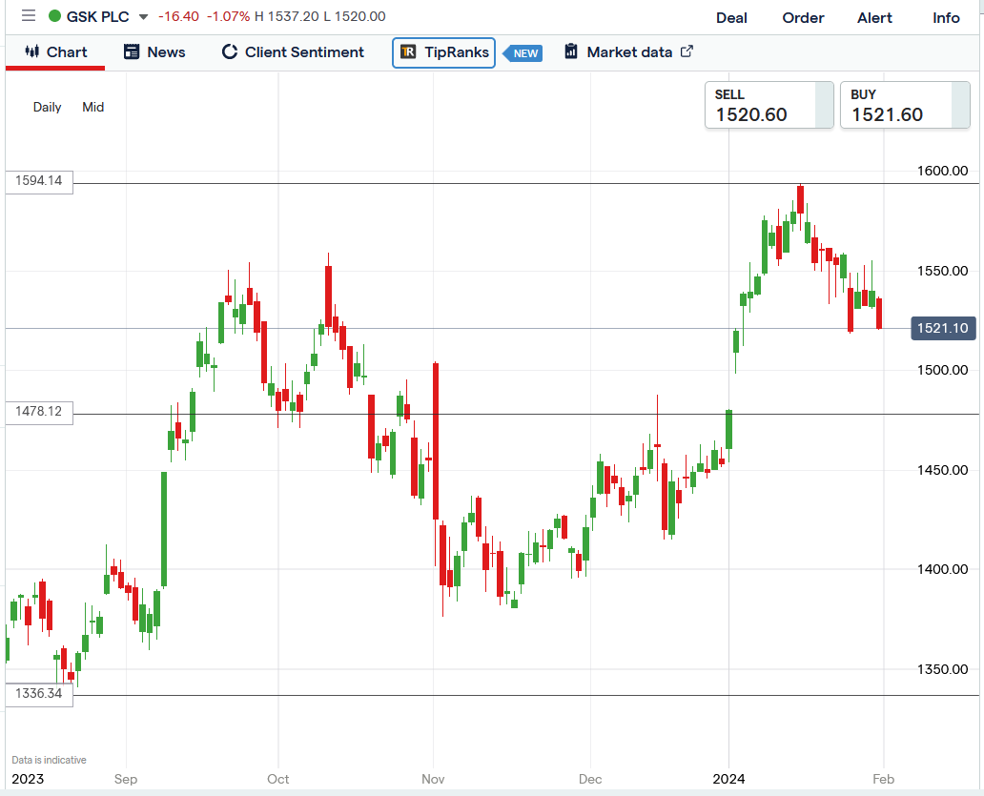Click the NEW badge beside TipRanks
Image resolution: width=984 pixels, height=796 pixels.
click(523, 53)
